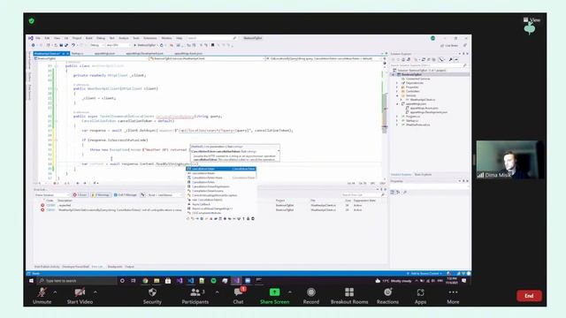Click Dima's video thumbnail

(x=509, y=160)
